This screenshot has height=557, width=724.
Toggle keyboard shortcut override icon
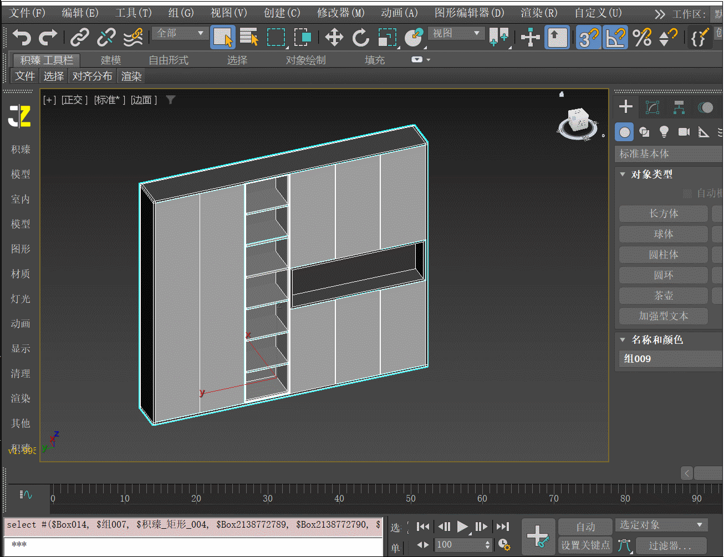[557, 38]
